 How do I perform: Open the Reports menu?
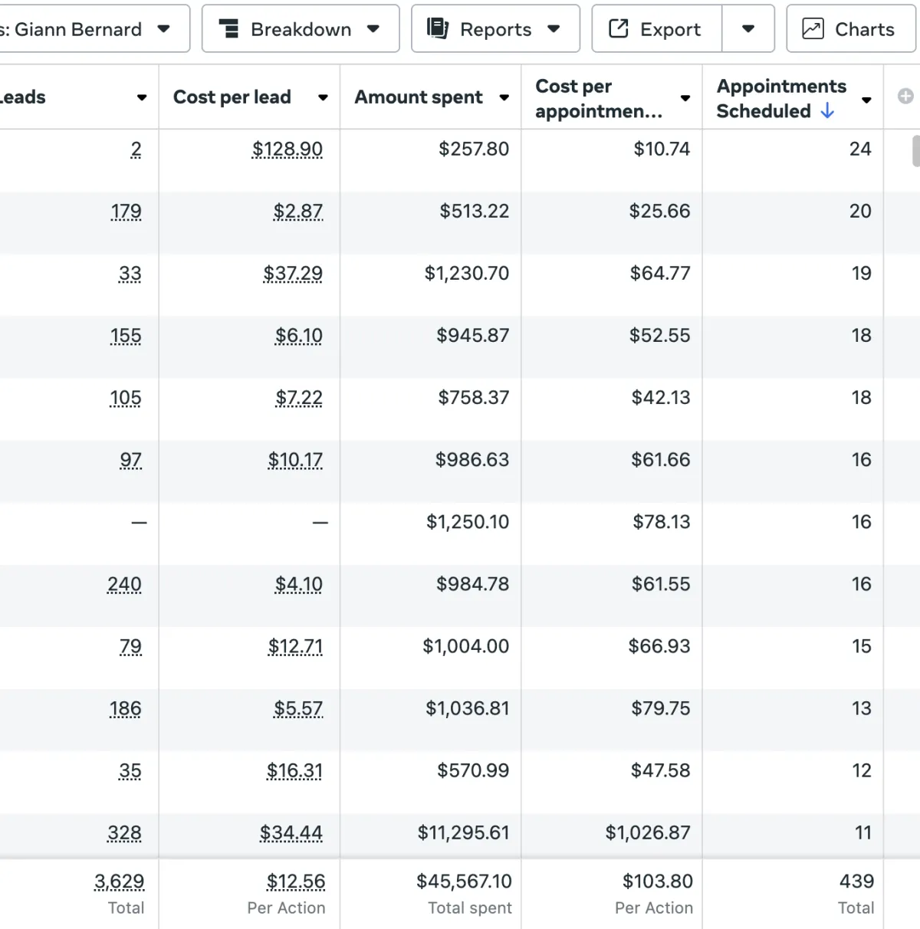pos(495,28)
